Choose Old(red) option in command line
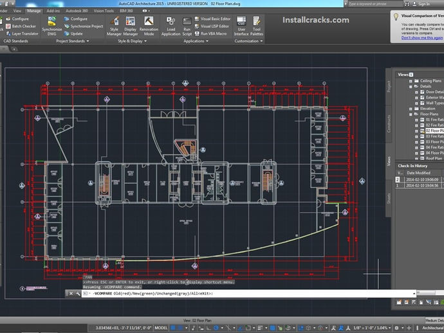The width and height of the screenshot is (444, 333). click(x=124, y=293)
